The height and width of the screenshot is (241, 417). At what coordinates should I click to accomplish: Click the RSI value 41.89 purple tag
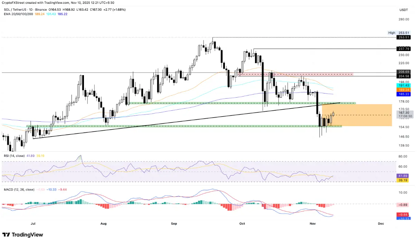point(402,175)
